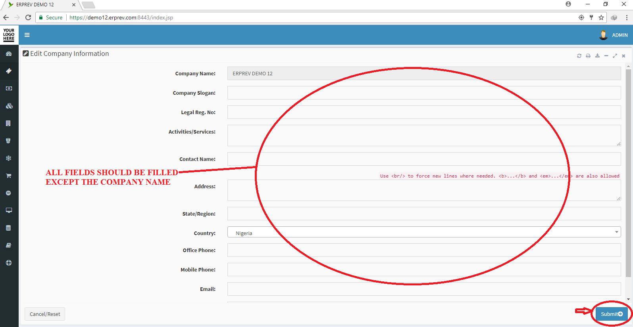
Task: Select the snowflake icon in sidebar
Action: [x=8, y=158]
